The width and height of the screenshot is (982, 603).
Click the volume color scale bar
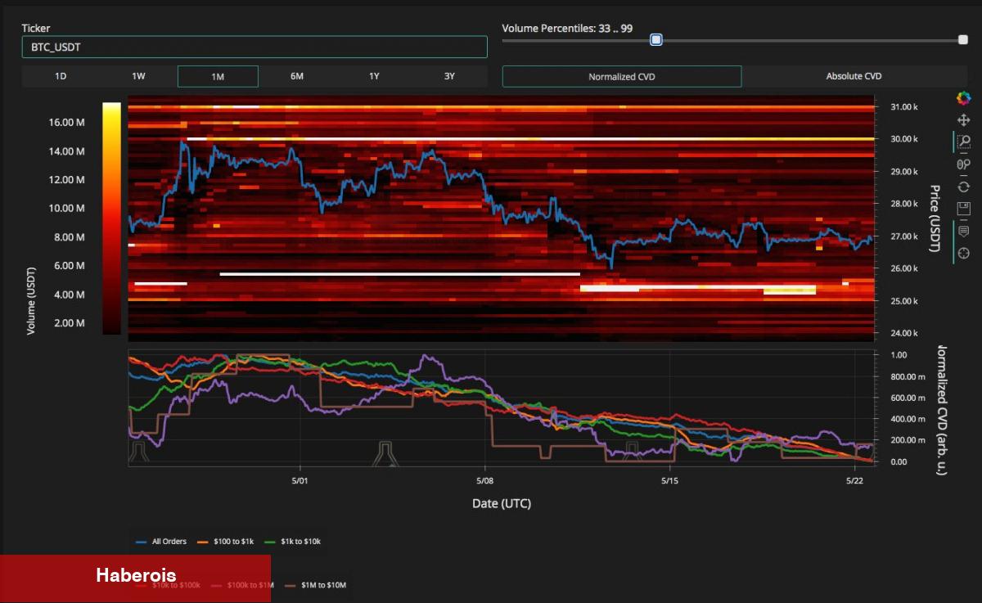tap(112, 218)
